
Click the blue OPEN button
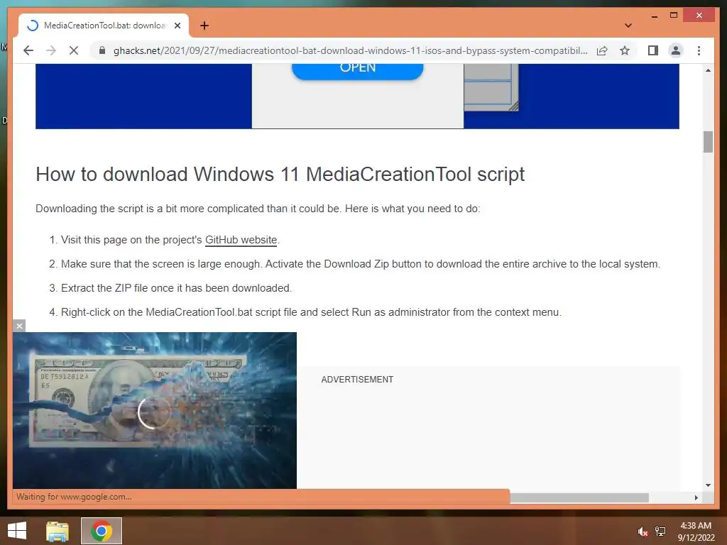pos(358,70)
